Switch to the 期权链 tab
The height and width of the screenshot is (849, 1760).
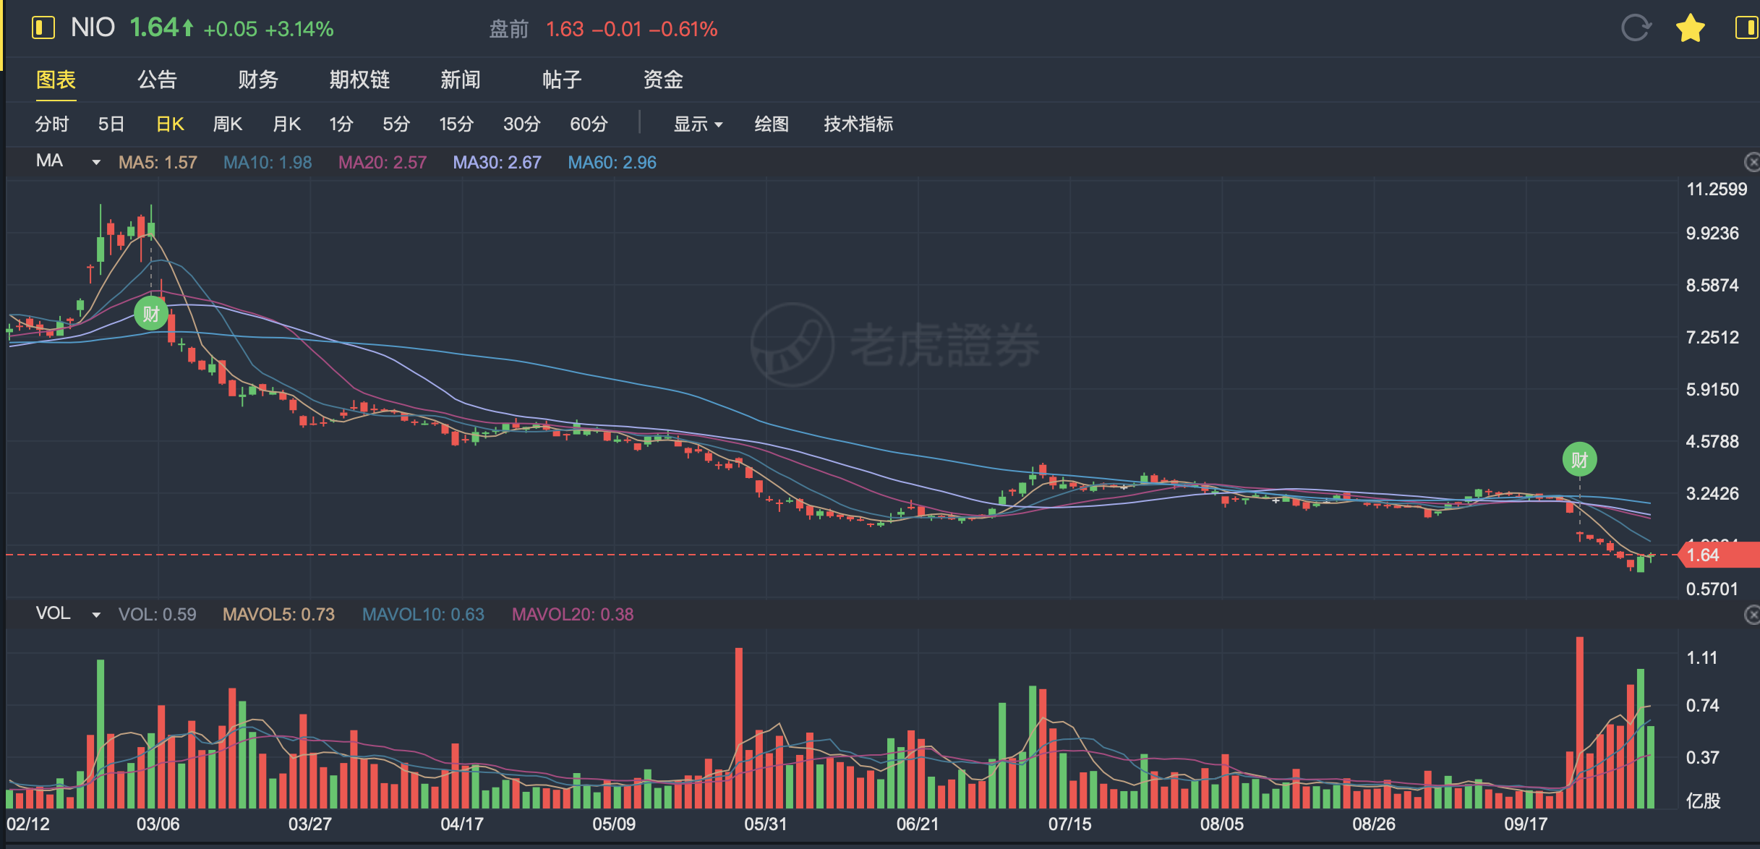click(359, 80)
